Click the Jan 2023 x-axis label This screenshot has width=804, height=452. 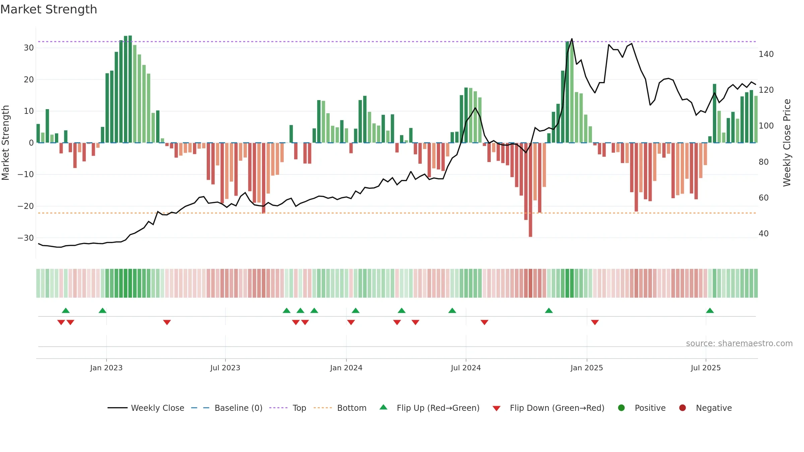click(106, 368)
